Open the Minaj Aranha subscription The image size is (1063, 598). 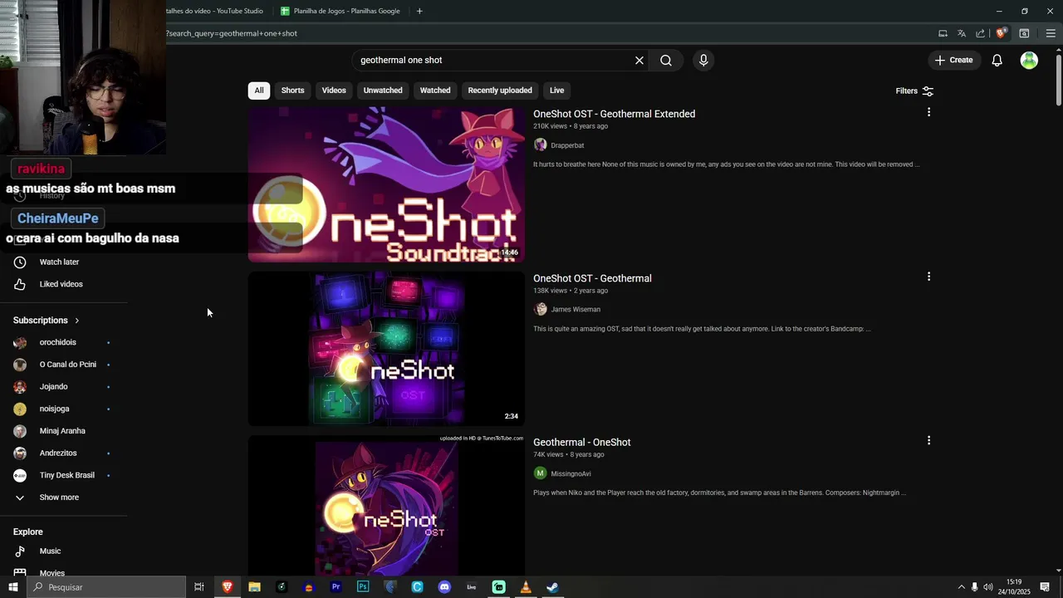(x=62, y=431)
